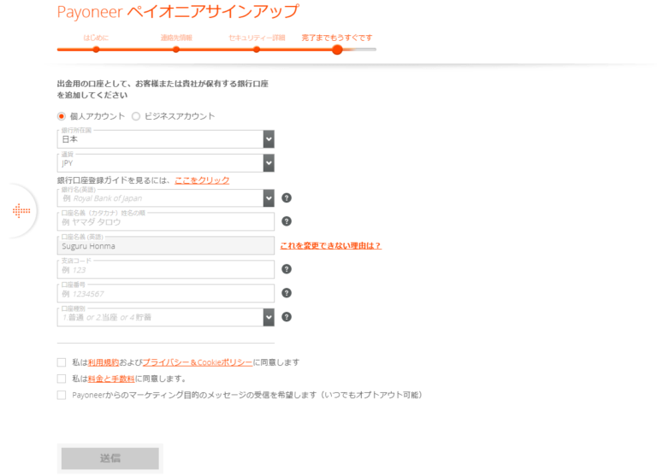Click the help icon next to branch code field
Image resolution: width=657 pixels, height=476 pixels.
[x=287, y=269]
